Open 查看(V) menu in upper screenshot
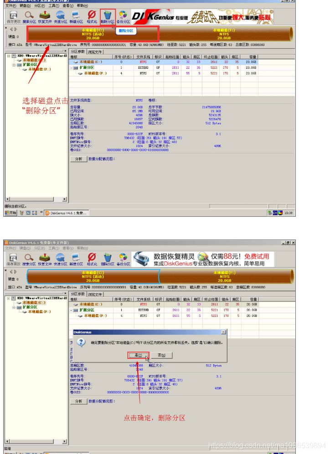330x454 pixels. [68, 6]
